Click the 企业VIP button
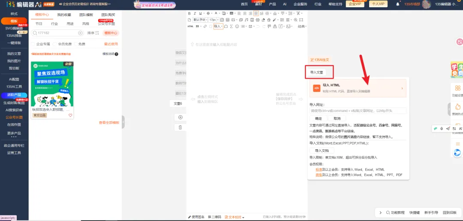The height and width of the screenshot is (221, 463). pos(355,4)
